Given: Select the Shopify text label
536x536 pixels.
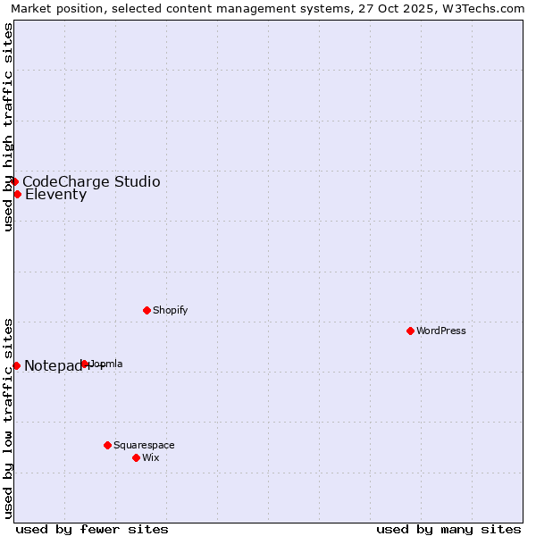Looking at the screenshot, I should click(171, 310).
